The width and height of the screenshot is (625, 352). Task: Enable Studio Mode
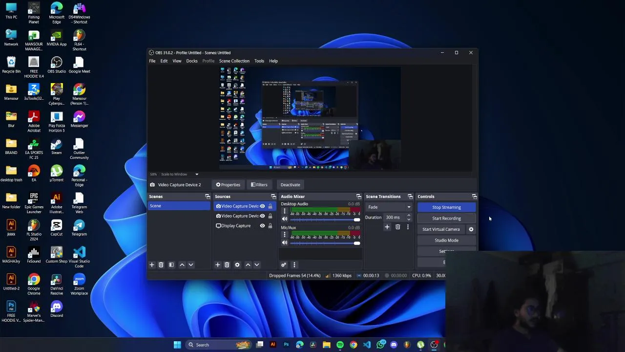point(446,241)
